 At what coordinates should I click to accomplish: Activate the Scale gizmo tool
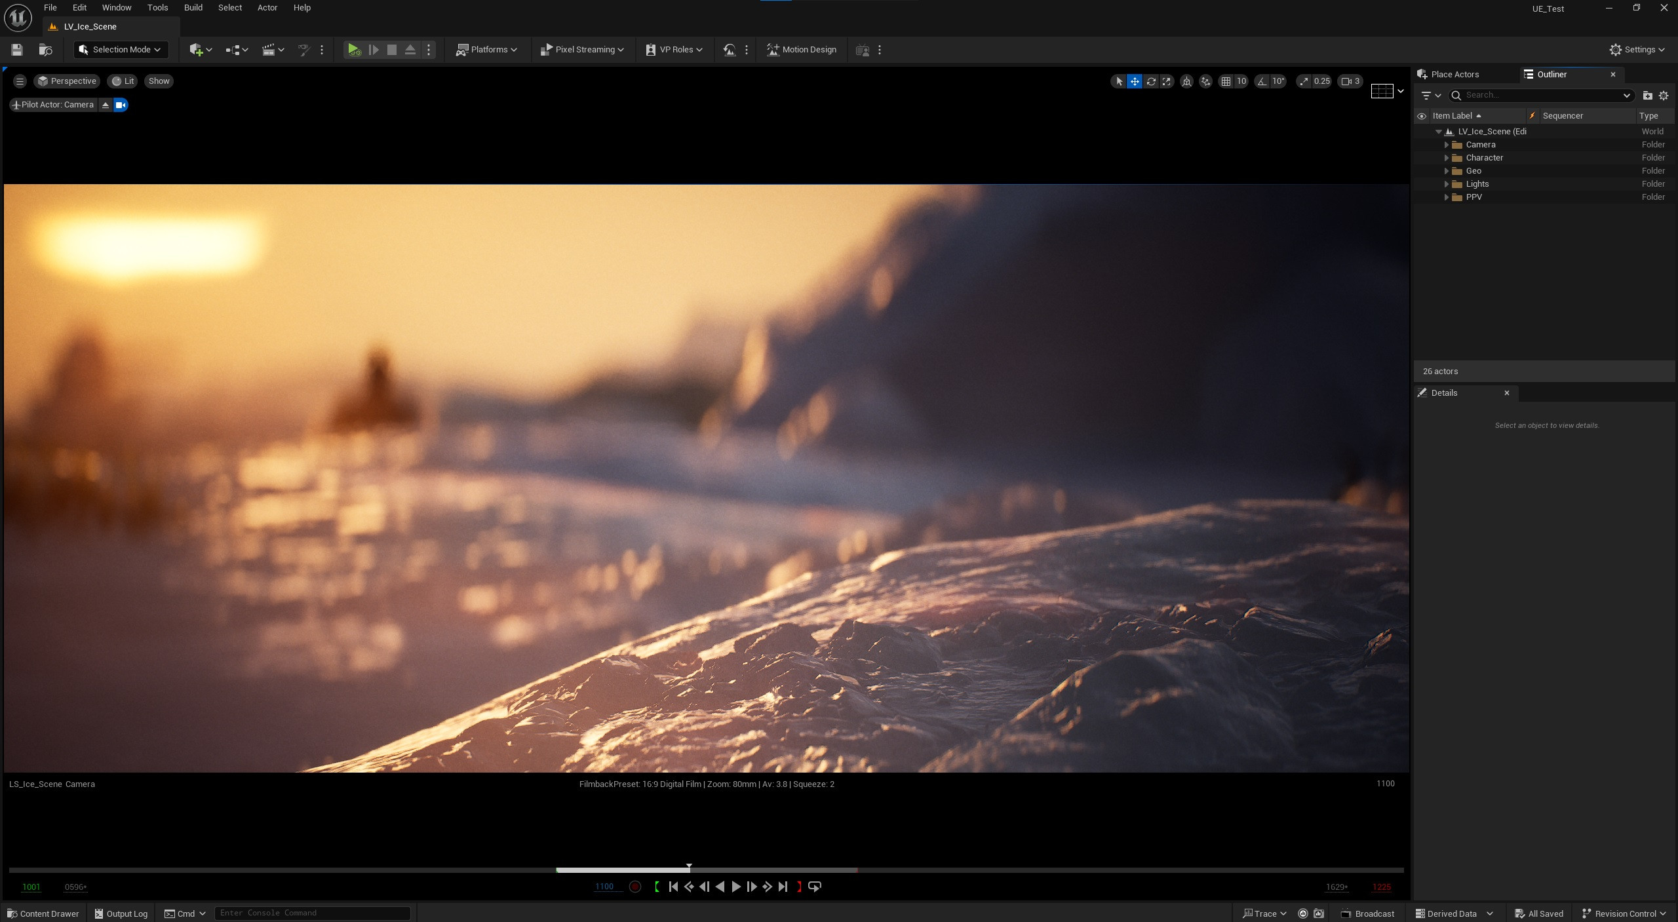coord(1167,81)
